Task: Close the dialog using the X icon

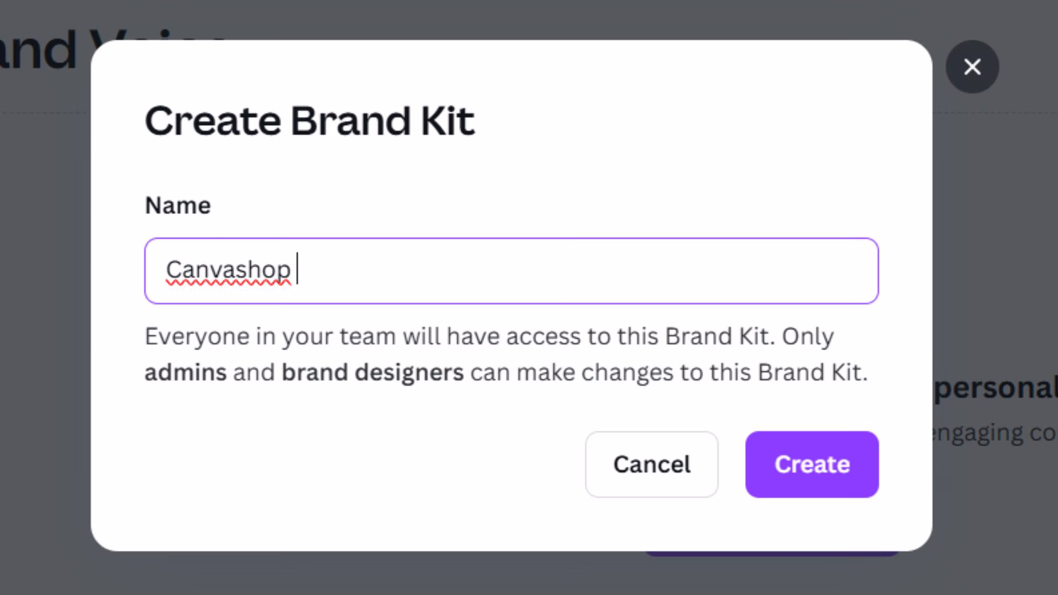Action: click(972, 67)
